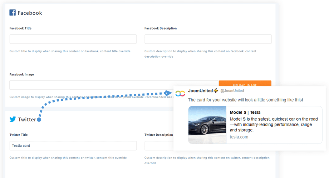Click the Twitter Title field containing 'Testla card'
The image size is (329, 178).
tap(73, 146)
